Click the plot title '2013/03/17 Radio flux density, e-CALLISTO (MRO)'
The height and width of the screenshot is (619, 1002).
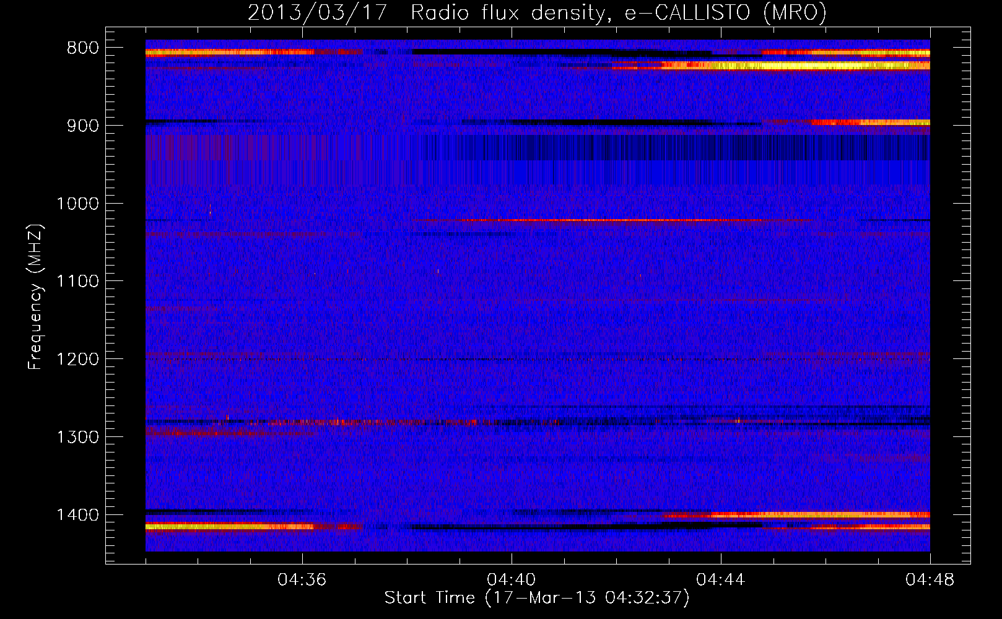pyautogui.click(x=537, y=12)
